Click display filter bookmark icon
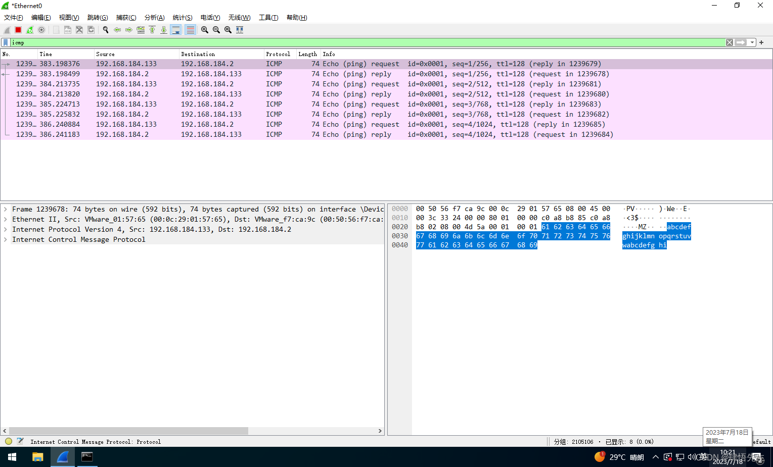Screen dimensions: 773x467 (6, 42)
